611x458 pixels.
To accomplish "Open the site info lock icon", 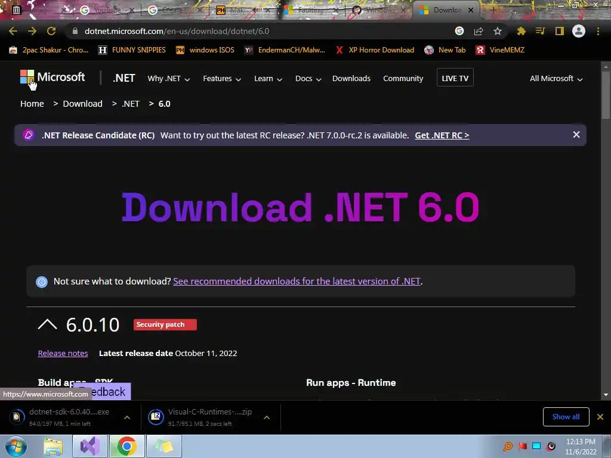I will coord(75,31).
